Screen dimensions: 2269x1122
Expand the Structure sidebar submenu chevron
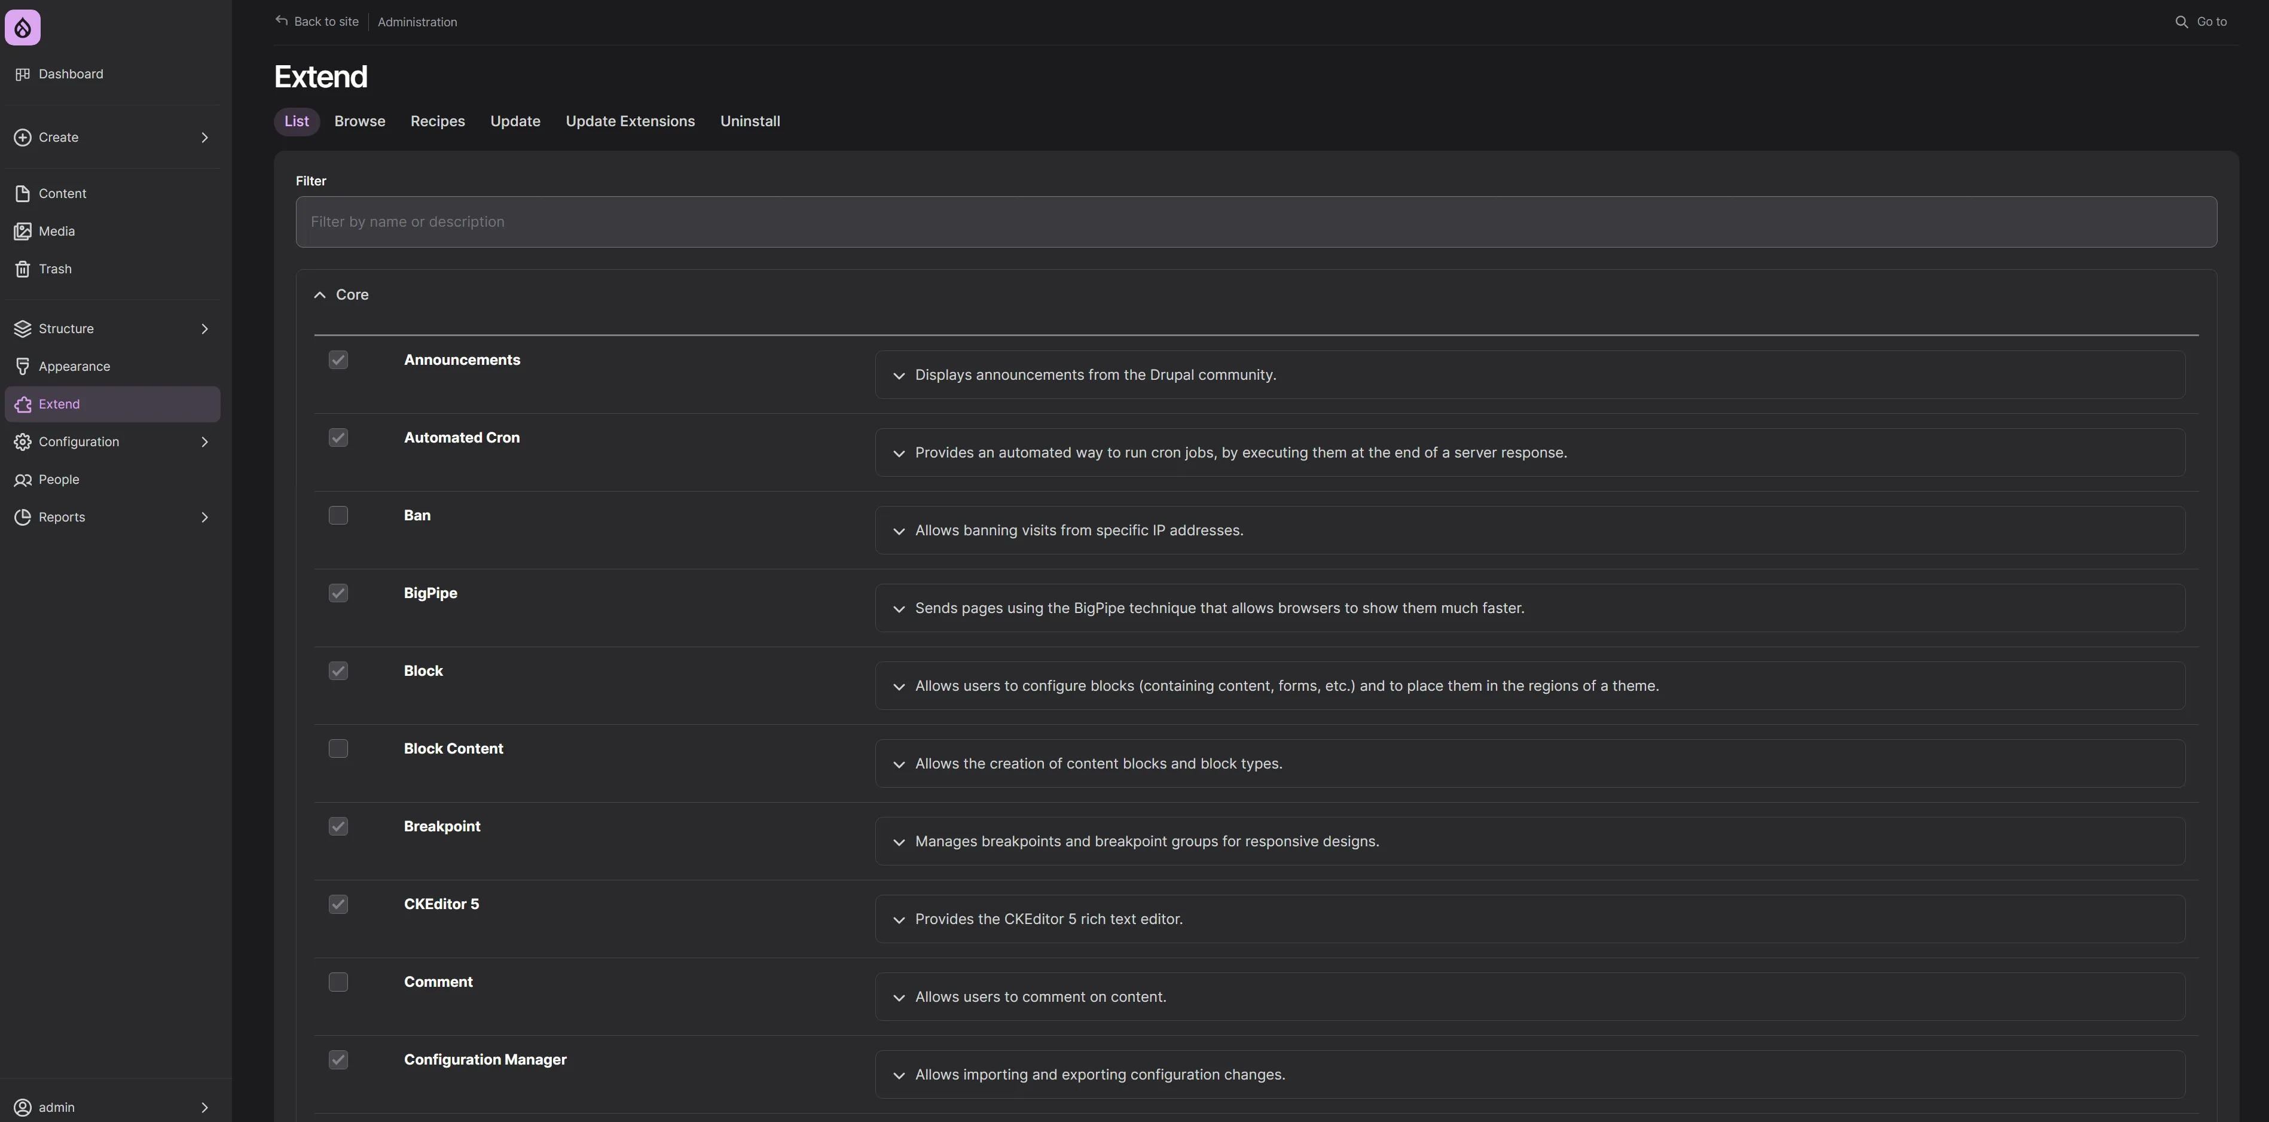click(x=204, y=329)
